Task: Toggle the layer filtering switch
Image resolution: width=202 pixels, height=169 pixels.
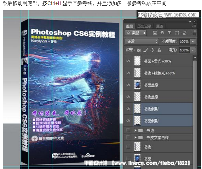Action: coord(195,33)
